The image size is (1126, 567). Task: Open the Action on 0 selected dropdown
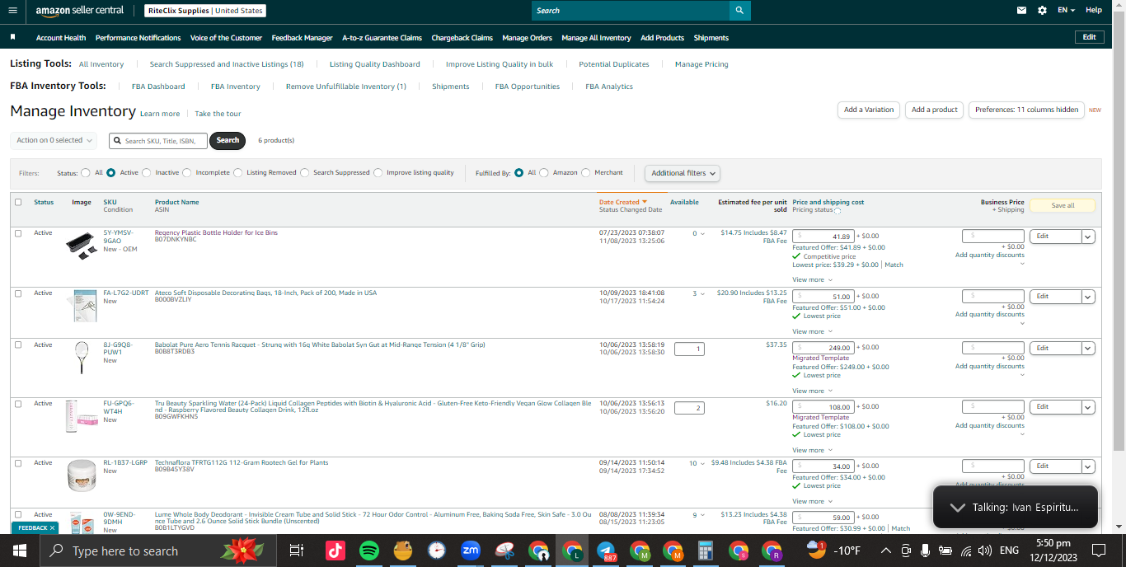pos(54,140)
